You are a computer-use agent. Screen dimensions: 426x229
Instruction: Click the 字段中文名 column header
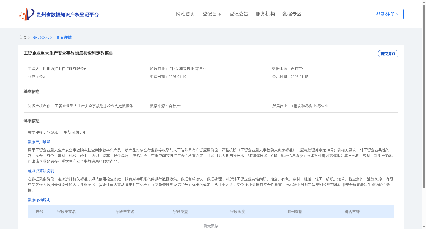[125, 212]
